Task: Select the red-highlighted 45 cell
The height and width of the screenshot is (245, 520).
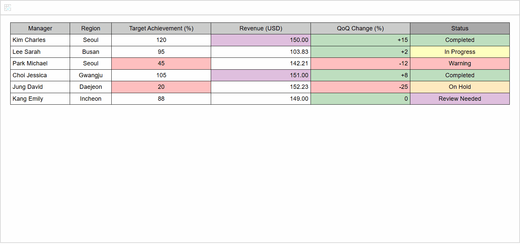Action: point(161,63)
